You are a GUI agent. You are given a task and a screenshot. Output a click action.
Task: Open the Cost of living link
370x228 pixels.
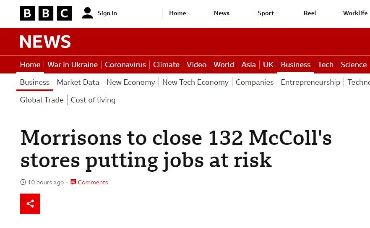point(93,100)
